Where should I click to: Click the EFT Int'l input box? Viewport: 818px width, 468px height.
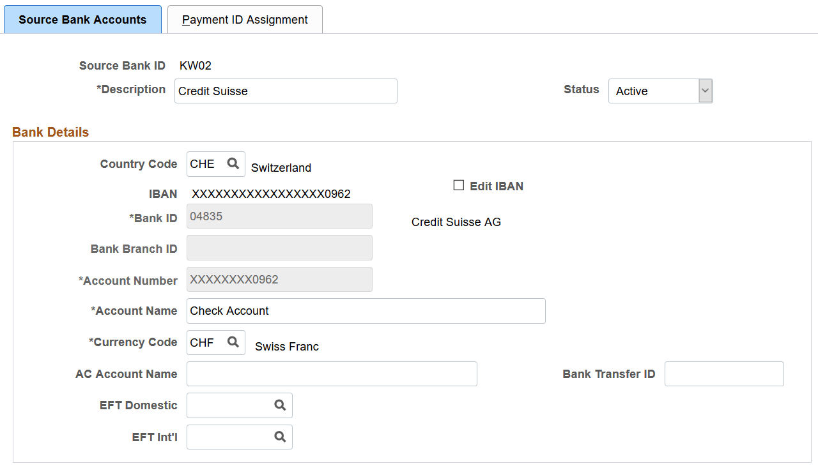pos(230,437)
